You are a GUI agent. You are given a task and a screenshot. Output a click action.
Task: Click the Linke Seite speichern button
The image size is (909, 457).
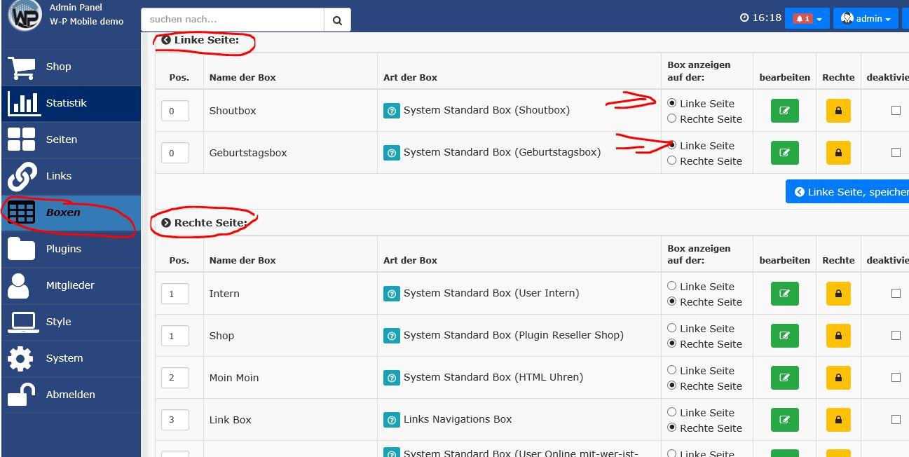(x=848, y=192)
